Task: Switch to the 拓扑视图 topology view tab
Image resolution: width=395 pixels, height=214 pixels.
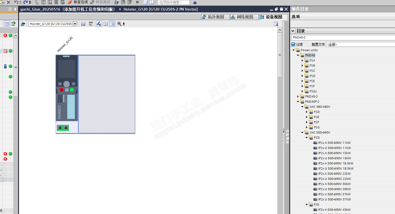Action: tap(216, 17)
